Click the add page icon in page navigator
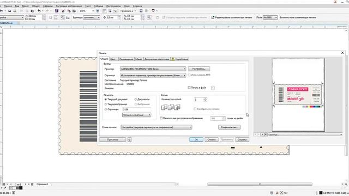 coord(32,184)
